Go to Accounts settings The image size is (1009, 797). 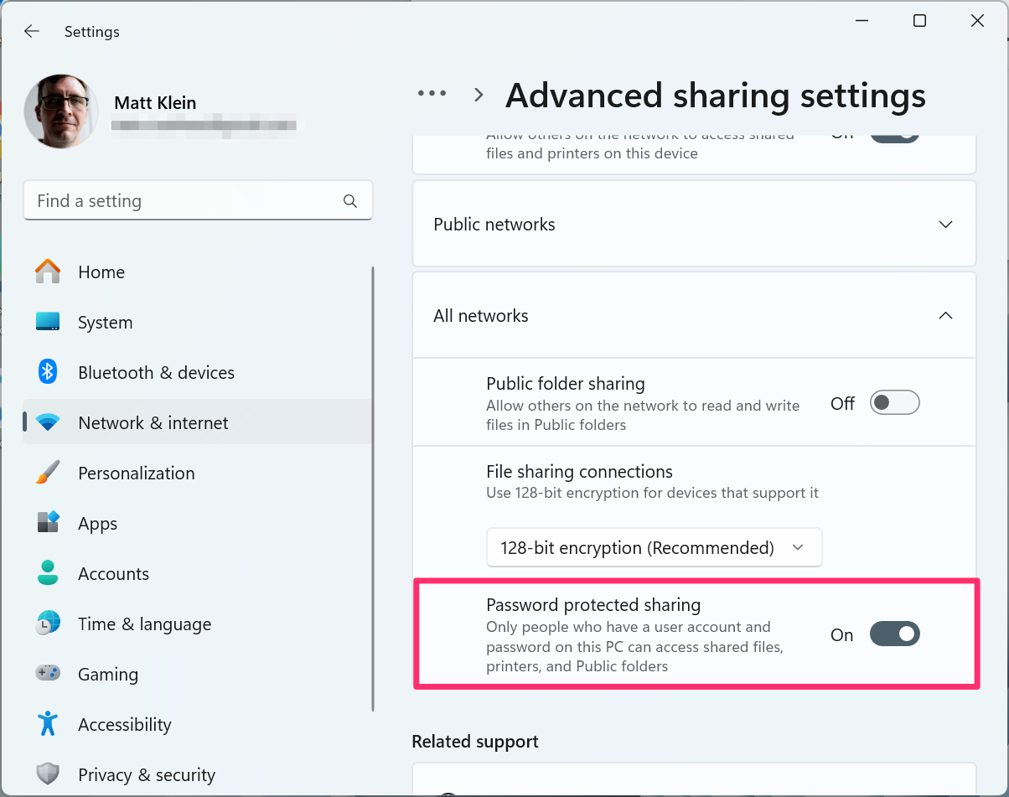pos(198,573)
